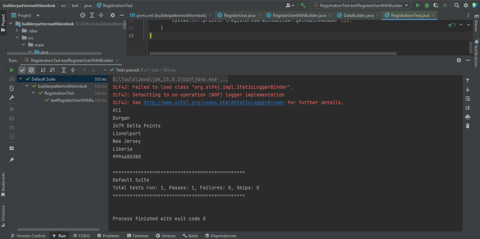Open Search Everywhere magnifier icon
The height and width of the screenshot is (239, 480).
457,5
